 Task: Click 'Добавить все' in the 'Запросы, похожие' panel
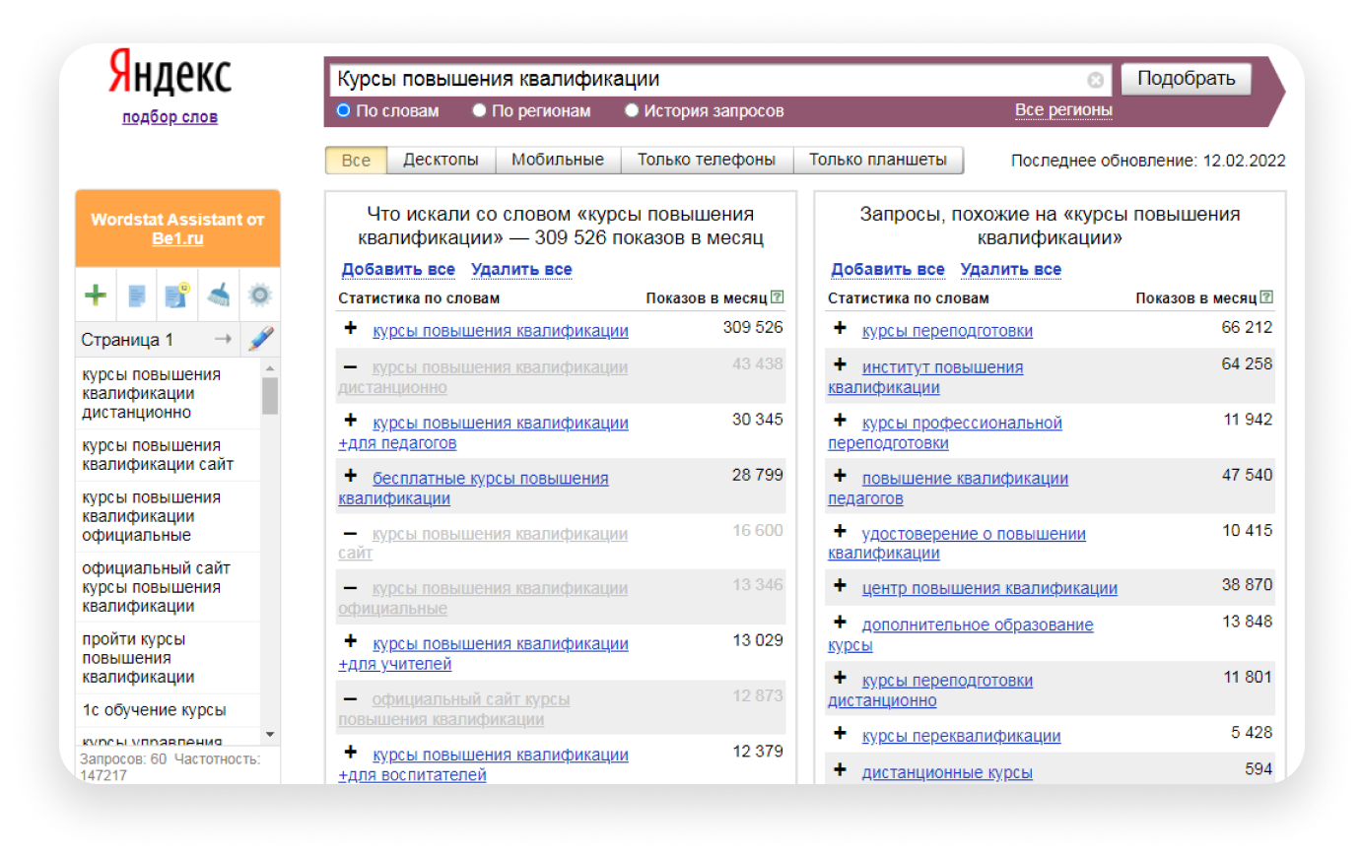[x=887, y=269]
